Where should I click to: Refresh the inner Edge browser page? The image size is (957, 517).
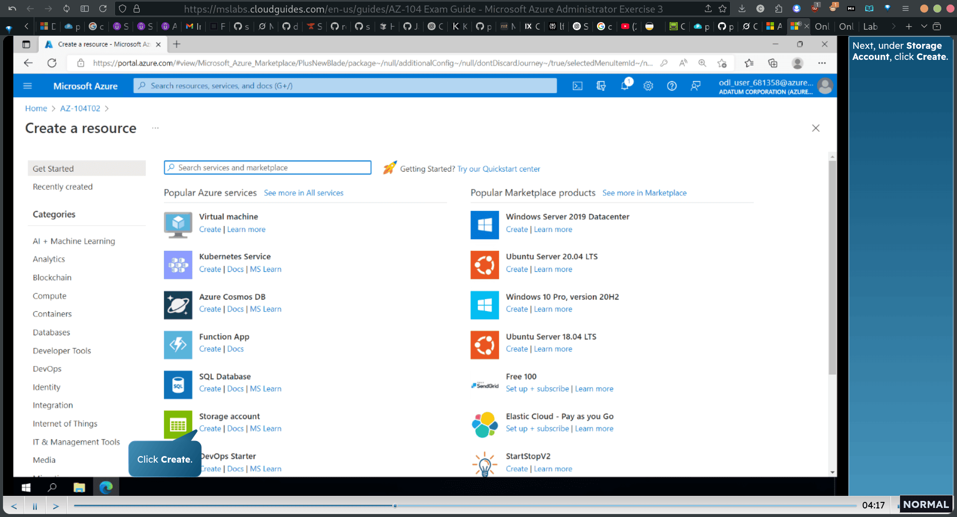(52, 63)
